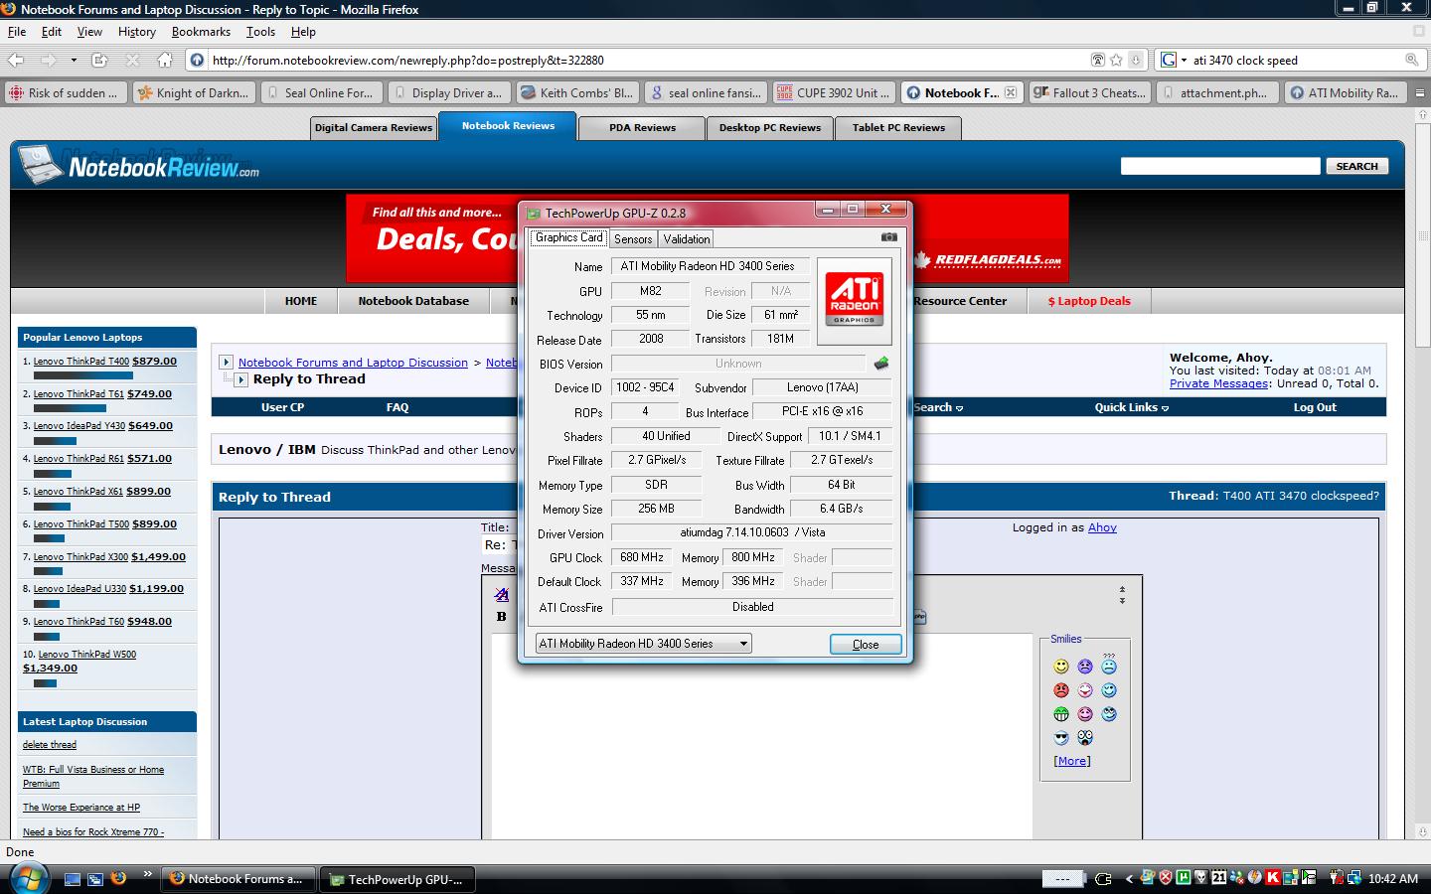Image resolution: width=1431 pixels, height=894 pixels.
Task: Click the magnifier icon in the search bar
Action: pyautogui.click(x=1411, y=60)
